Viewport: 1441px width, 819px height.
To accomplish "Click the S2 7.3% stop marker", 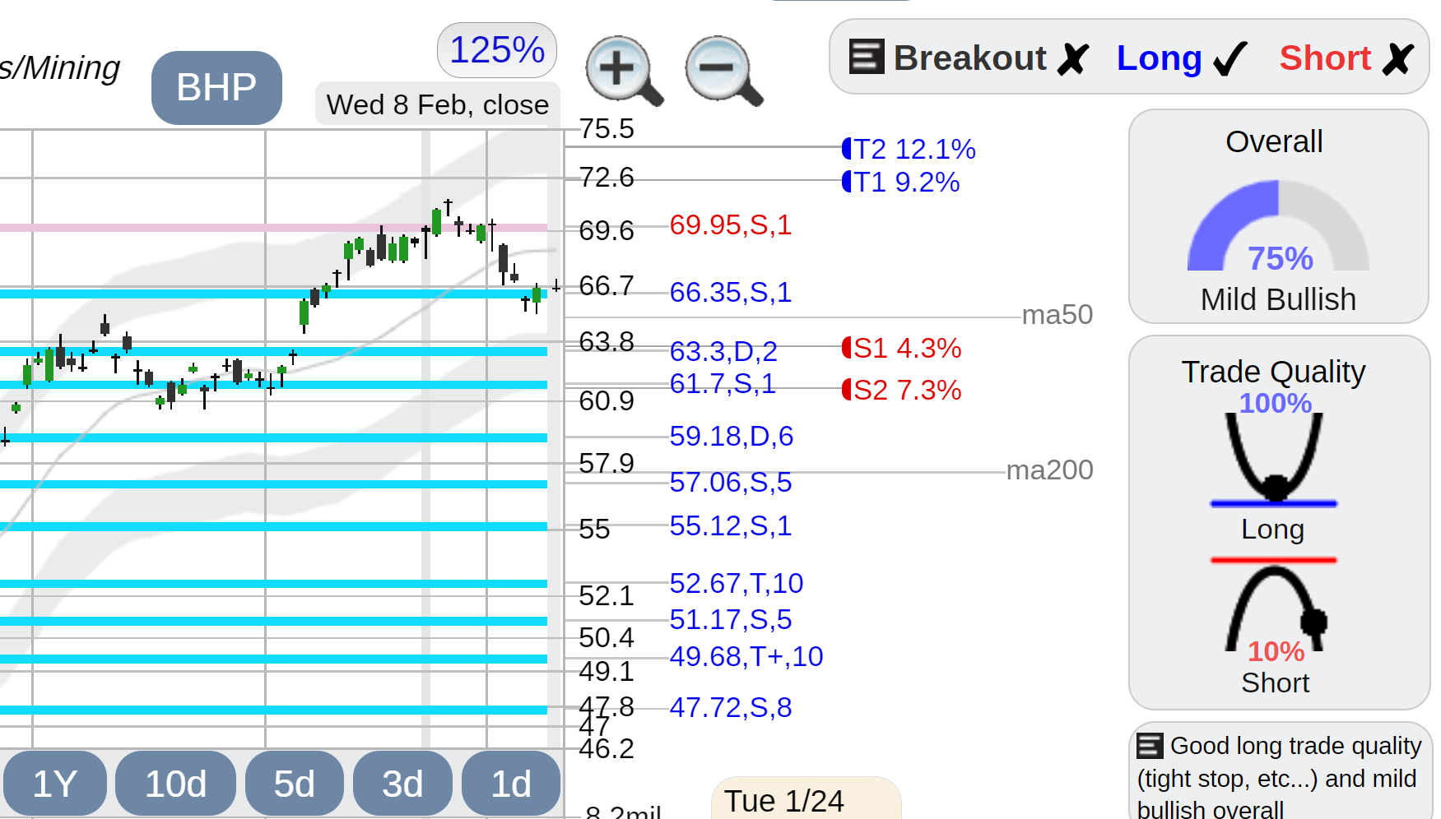I will point(902,390).
